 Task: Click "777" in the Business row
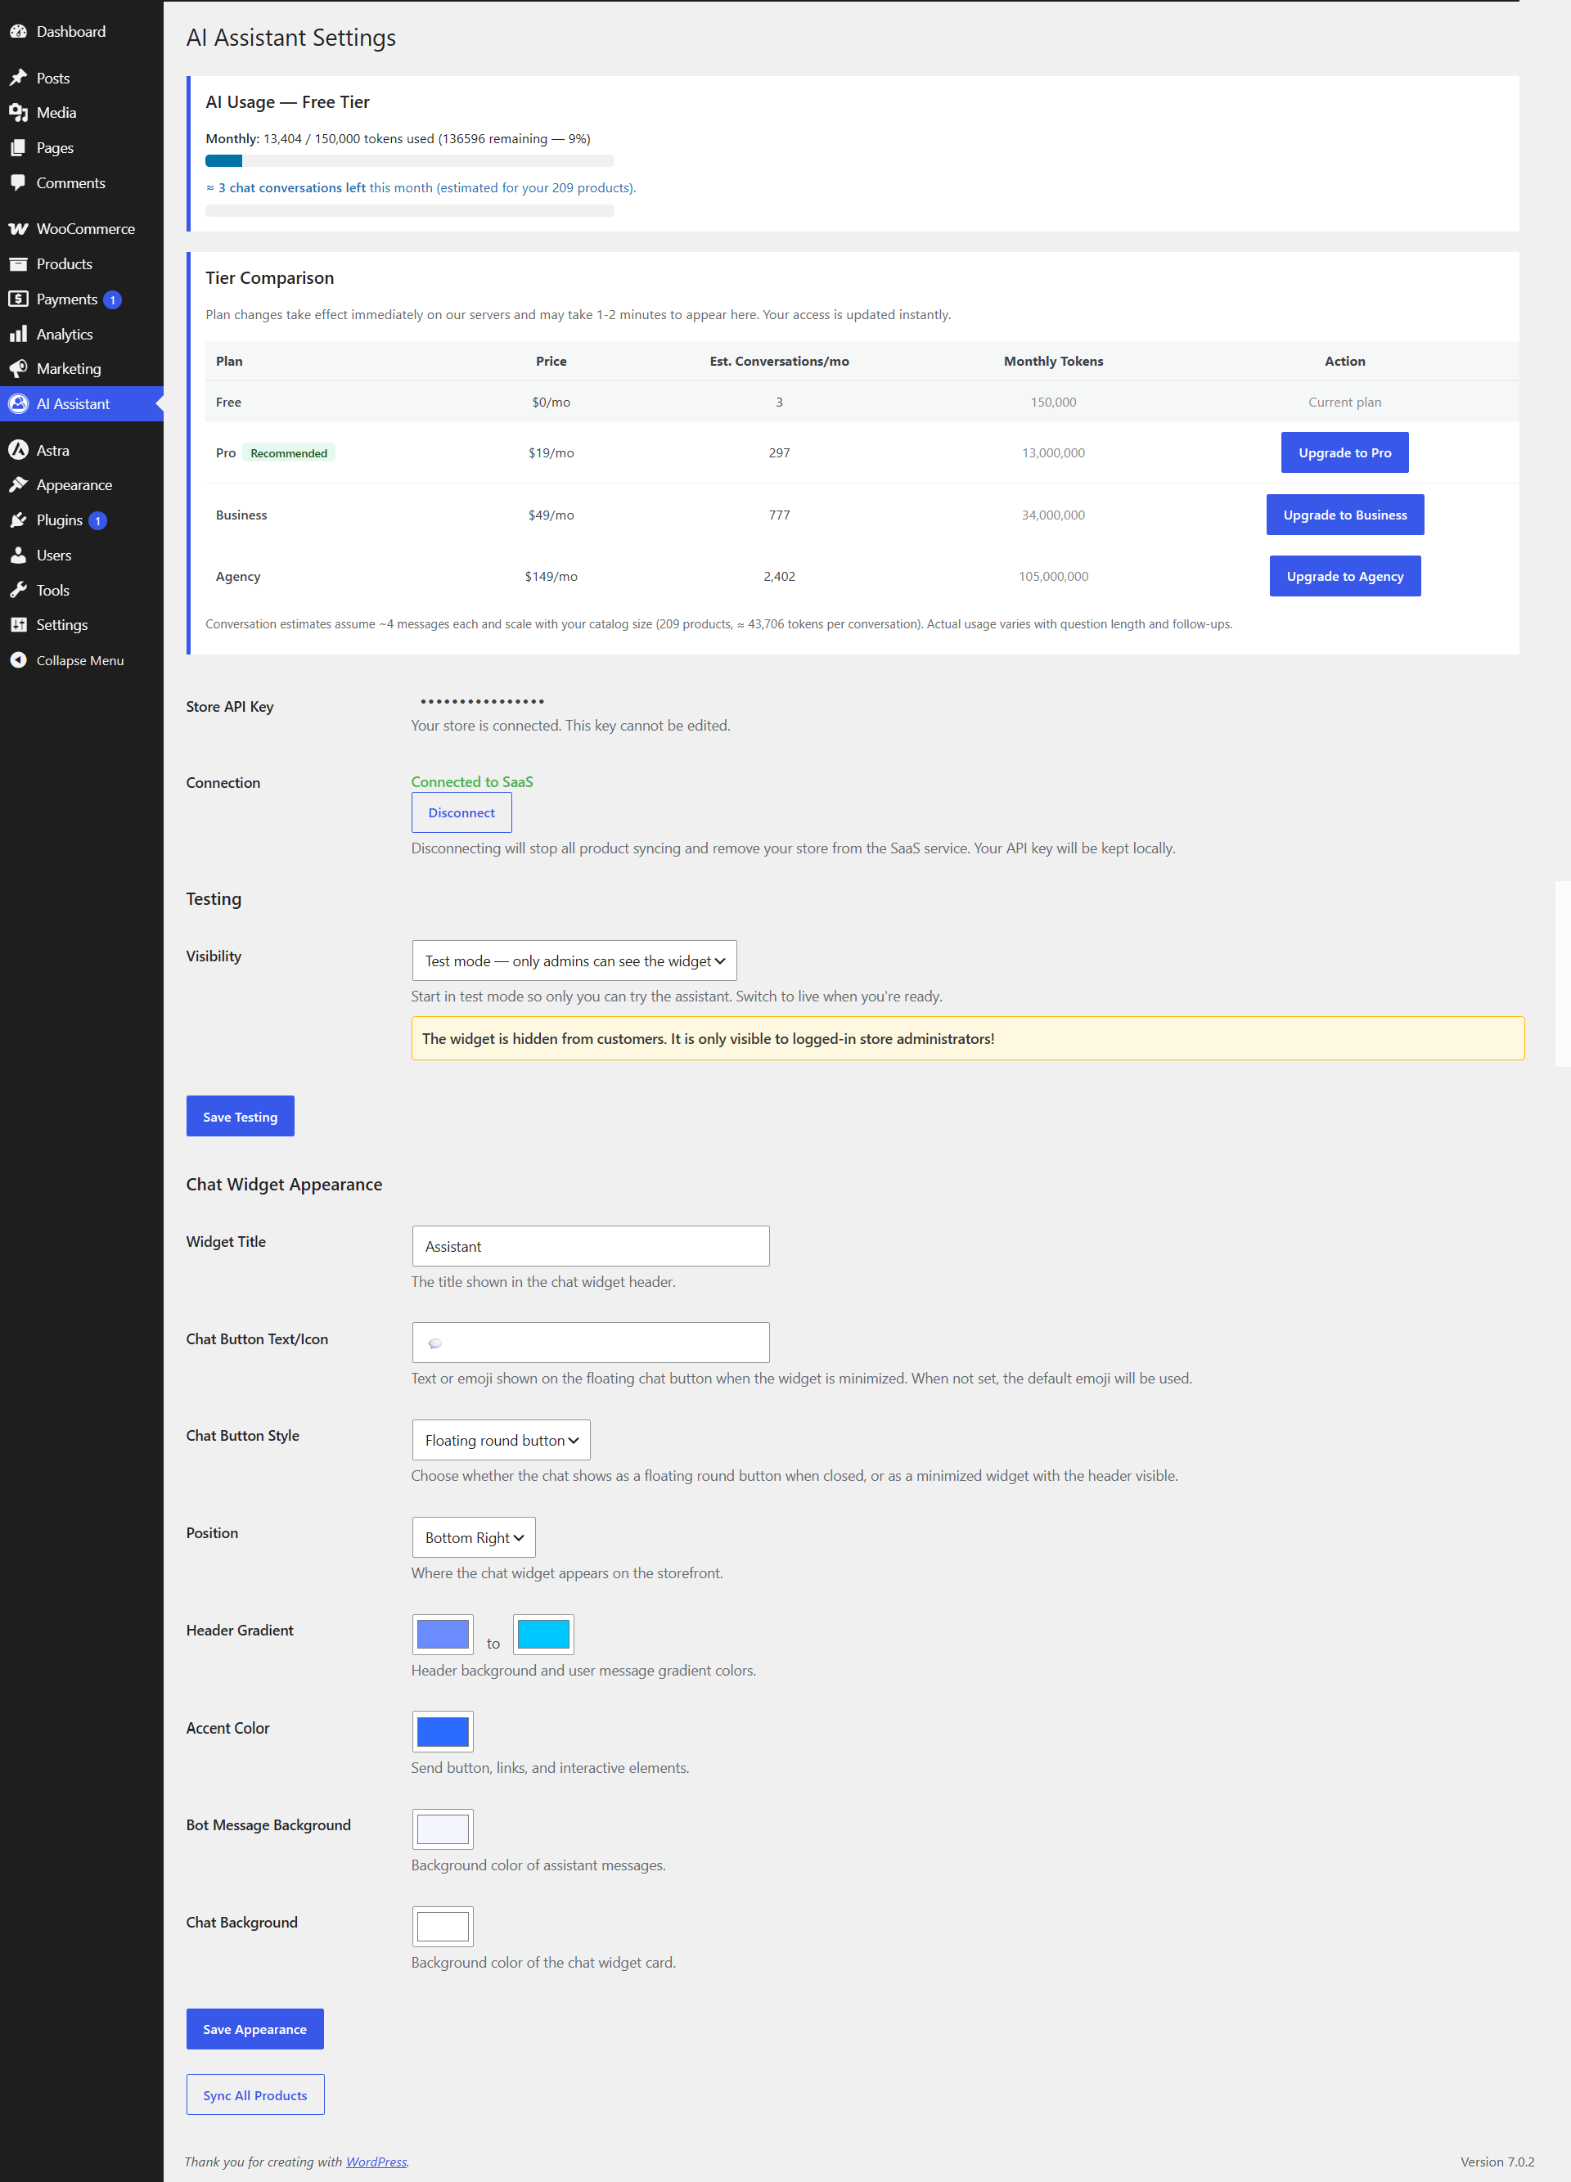(x=779, y=515)
